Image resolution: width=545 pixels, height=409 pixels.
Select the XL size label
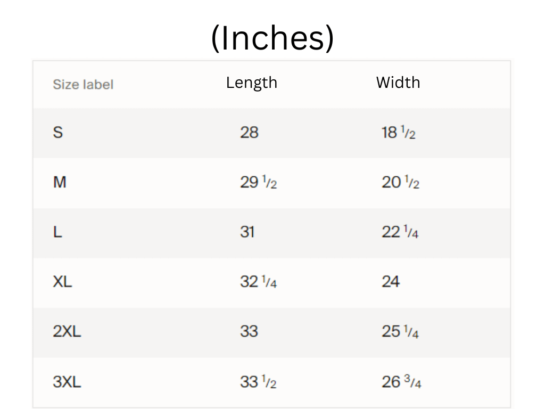coord(62,282)
